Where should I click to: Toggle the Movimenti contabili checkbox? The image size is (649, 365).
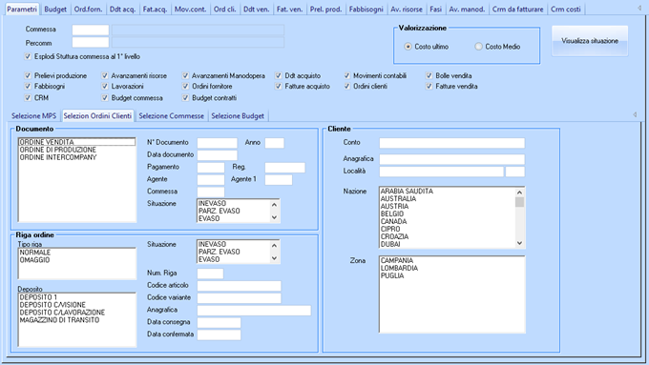click(346, 75)
